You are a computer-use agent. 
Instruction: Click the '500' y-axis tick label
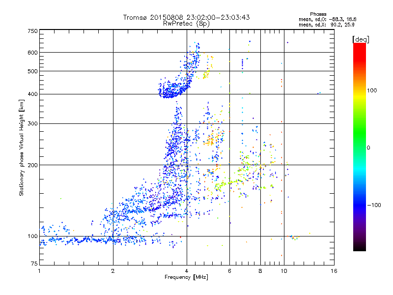(x=33, y=71)
